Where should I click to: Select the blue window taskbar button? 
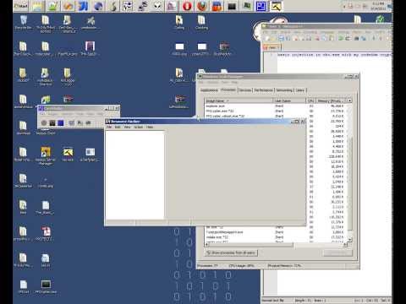(x=261, y=6)
